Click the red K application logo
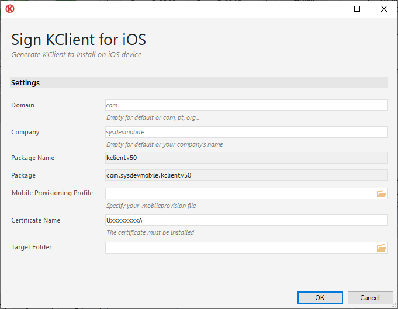The image size is (398, 309). 10,9
